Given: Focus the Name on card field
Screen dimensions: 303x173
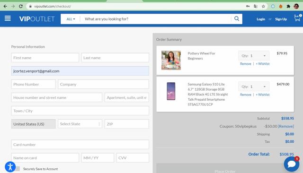Looking at the screenshot, I should 45,158.
